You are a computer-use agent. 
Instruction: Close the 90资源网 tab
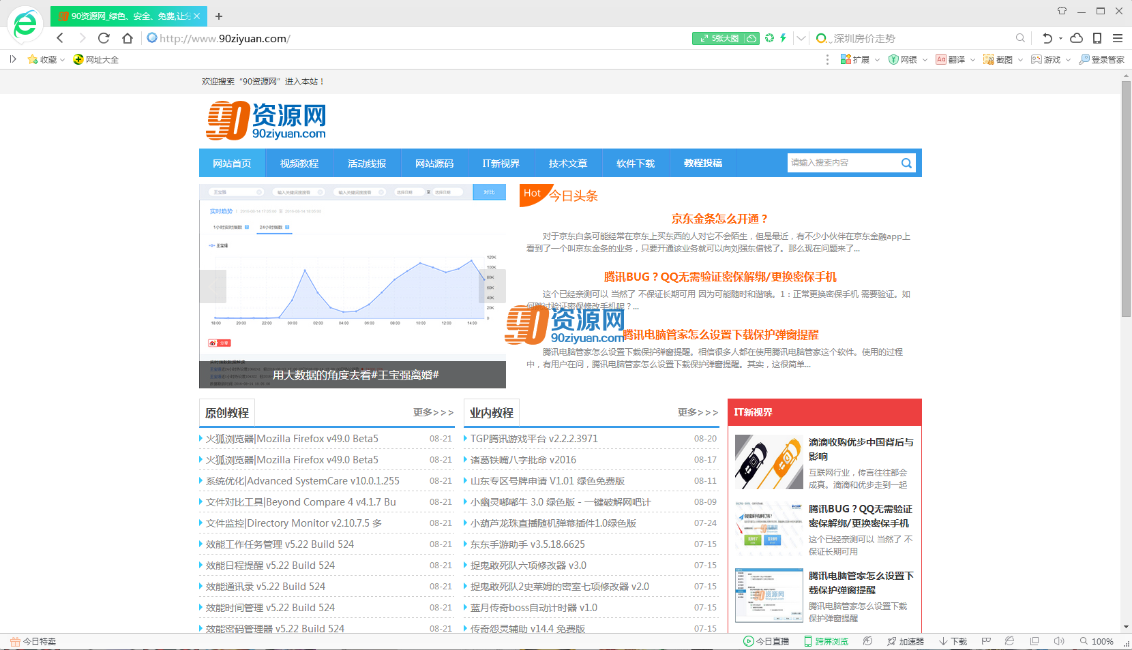coord(196,16)
